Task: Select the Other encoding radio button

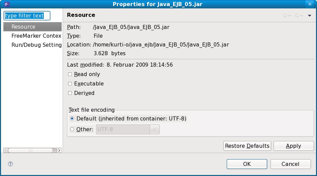Action: 72,129
